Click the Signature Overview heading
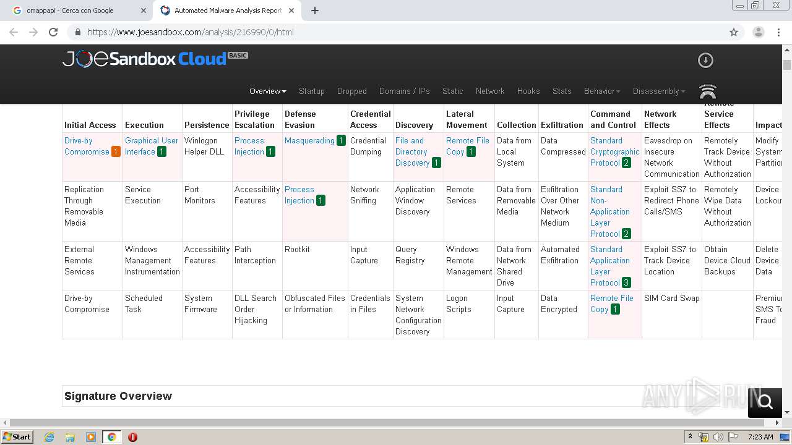Viewport: 792px width, 445px height. tap(118, 396)
